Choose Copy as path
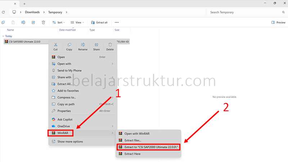The width and height of the screenshot is (288, 162). (83, 104)
